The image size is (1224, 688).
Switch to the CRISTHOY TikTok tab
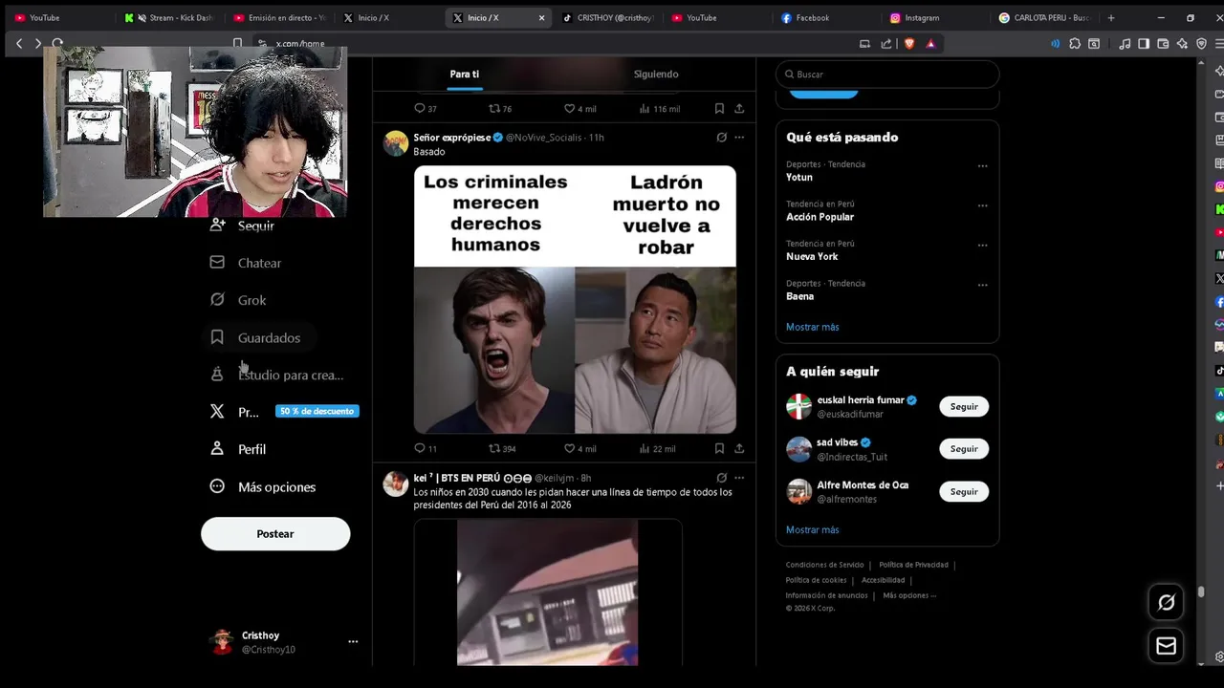[x=606, y=17]
